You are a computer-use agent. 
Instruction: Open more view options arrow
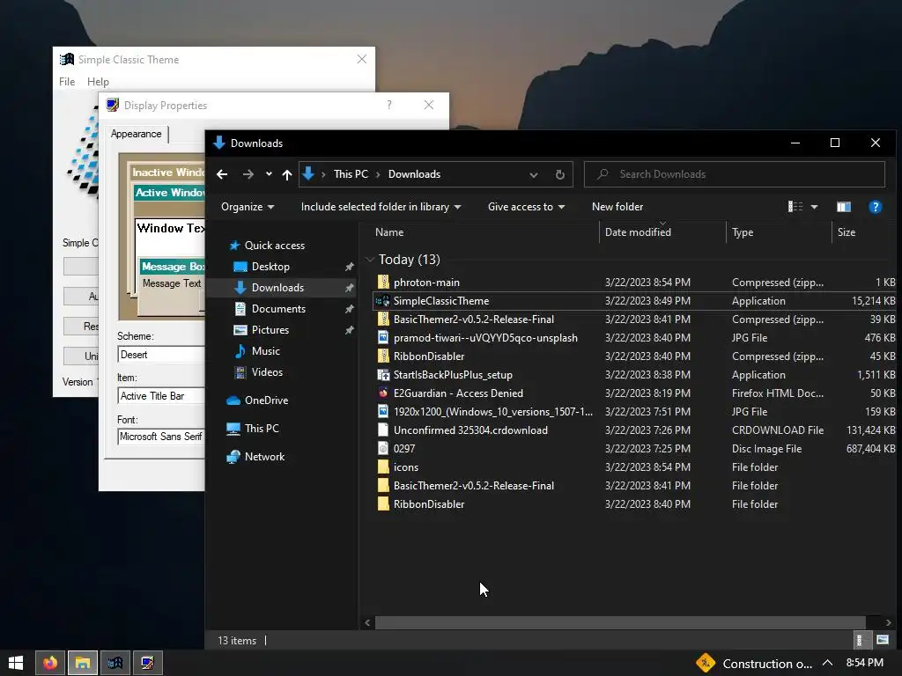[814, 207]
